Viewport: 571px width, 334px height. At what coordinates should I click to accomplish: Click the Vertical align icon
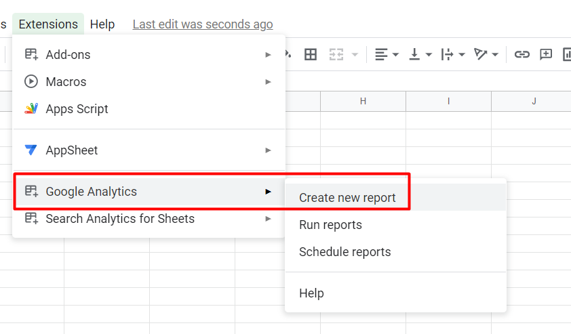point(414,55)
